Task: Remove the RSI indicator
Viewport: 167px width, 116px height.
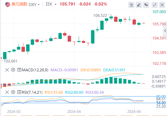Action: point(7,92)
